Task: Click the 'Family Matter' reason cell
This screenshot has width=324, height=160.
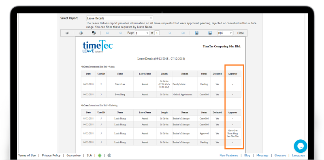Action: point(185,84)
